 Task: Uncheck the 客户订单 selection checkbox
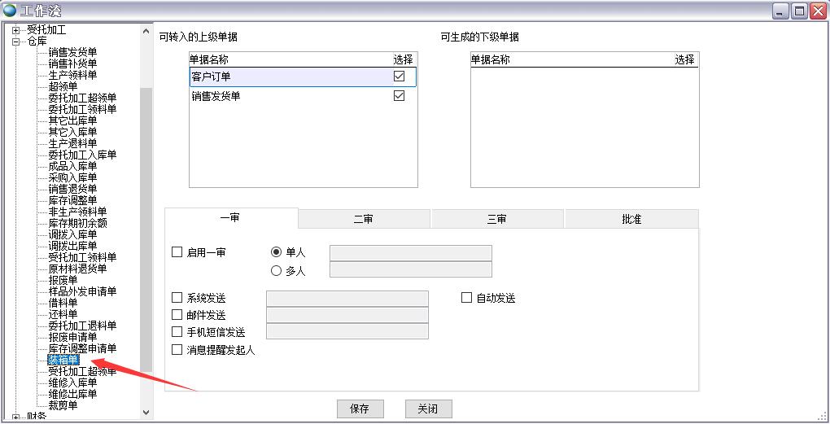pyautogui.click(x=399, y=76)
